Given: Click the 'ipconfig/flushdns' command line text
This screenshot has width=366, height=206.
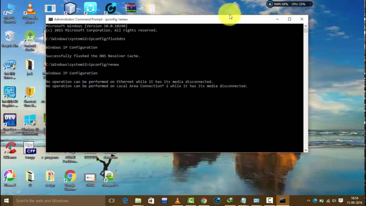Looking at the screenshot, I should (x=107, y=39).
